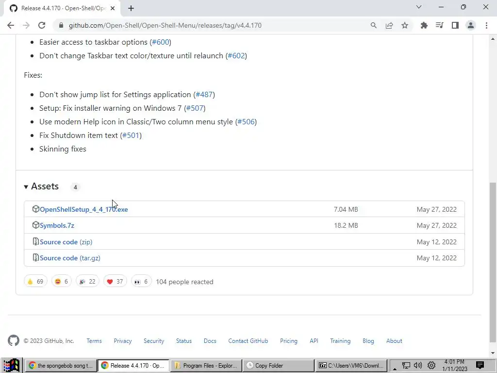497x373 pixels.
Task: Open the tab search dropdown arrow
Action: click(419, 7)
